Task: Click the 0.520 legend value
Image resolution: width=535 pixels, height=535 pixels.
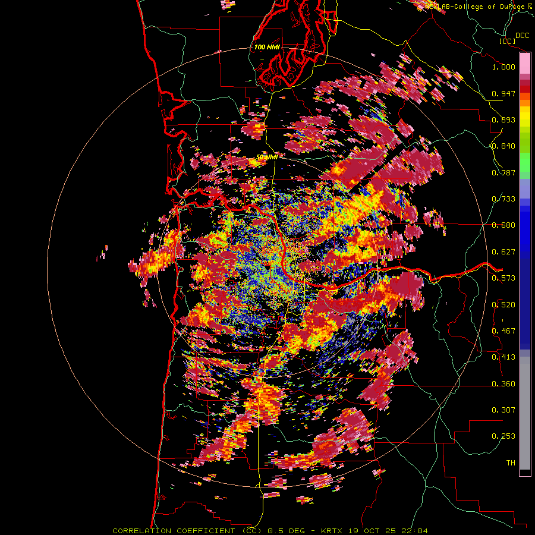Action: click(x=503, y=305)
